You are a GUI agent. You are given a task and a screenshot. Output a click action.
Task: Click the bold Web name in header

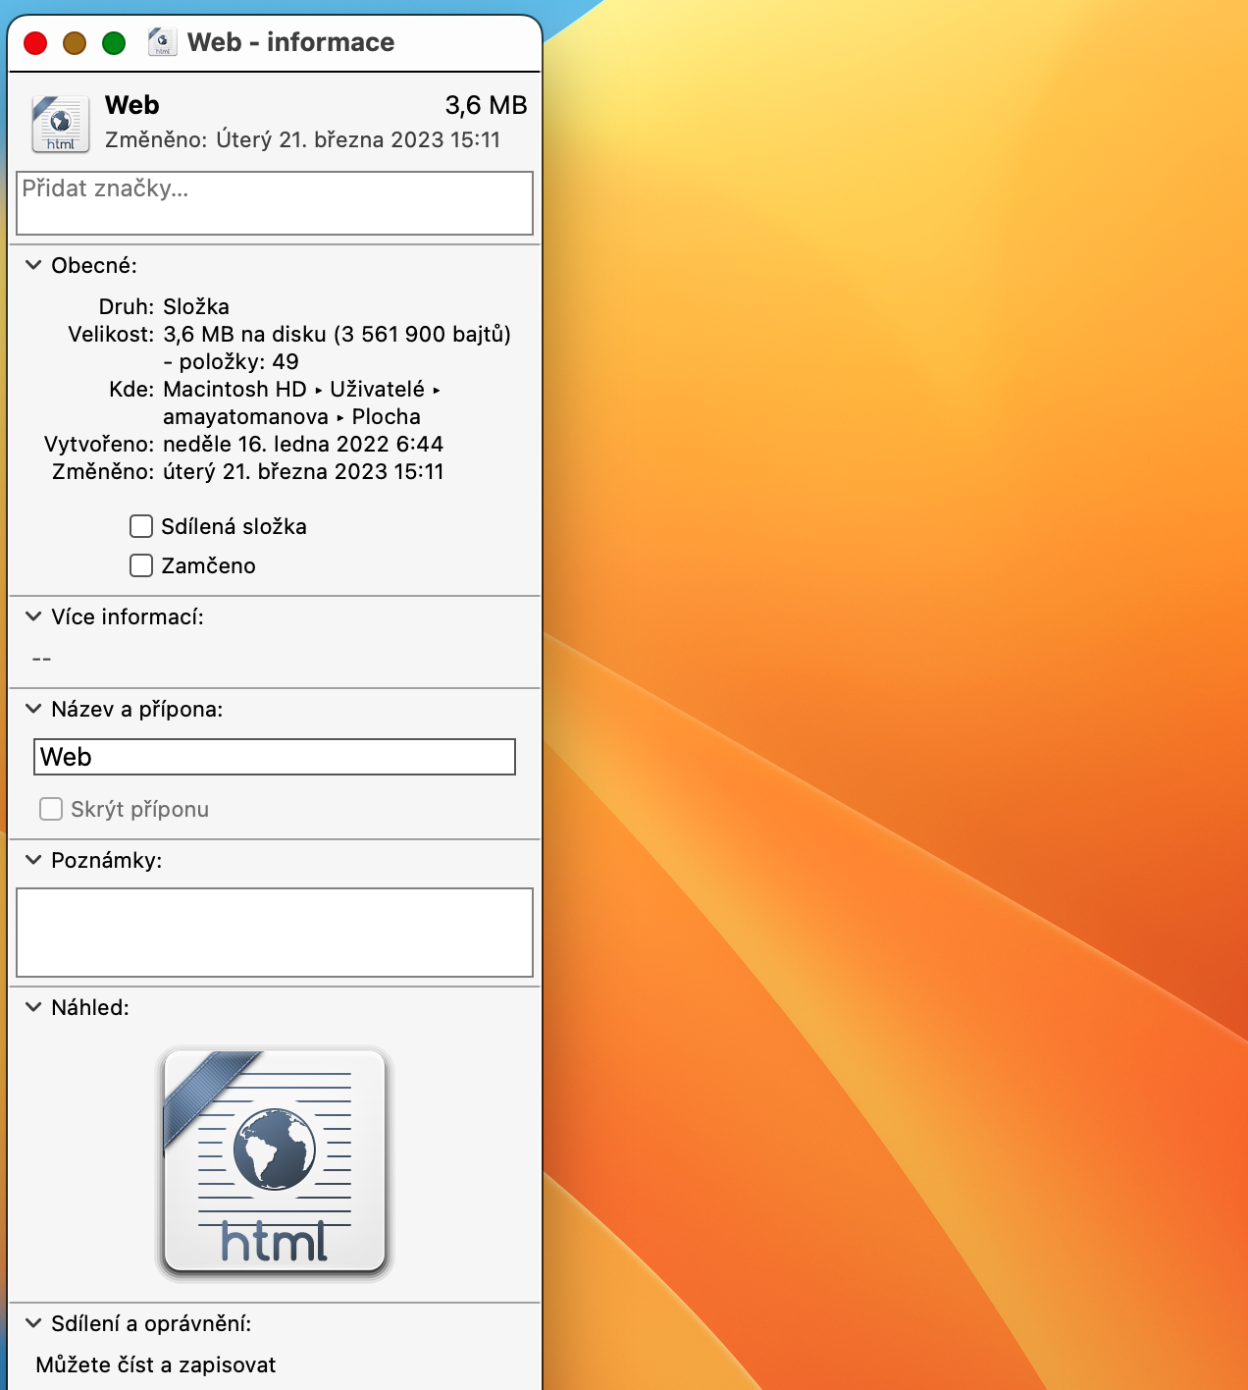click(132, 105)
